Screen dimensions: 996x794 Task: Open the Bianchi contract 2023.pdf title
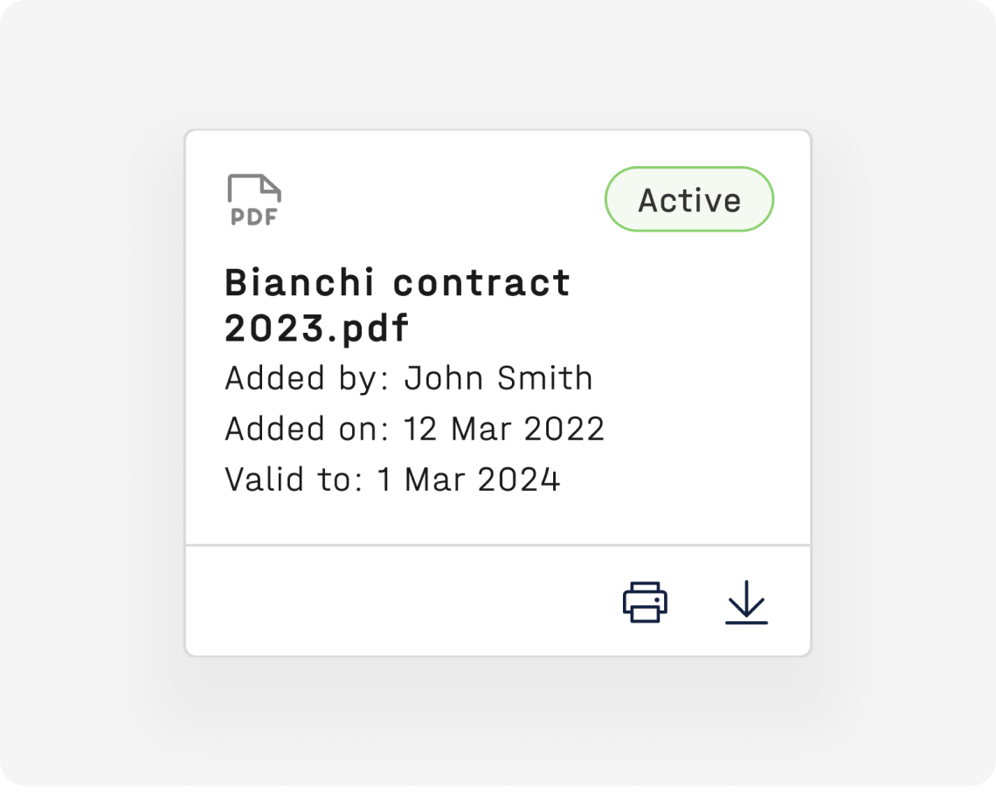click(x=398, y=305)
